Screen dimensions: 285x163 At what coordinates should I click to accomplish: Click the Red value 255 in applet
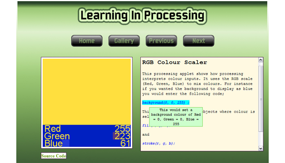click(x=122, y=129)
